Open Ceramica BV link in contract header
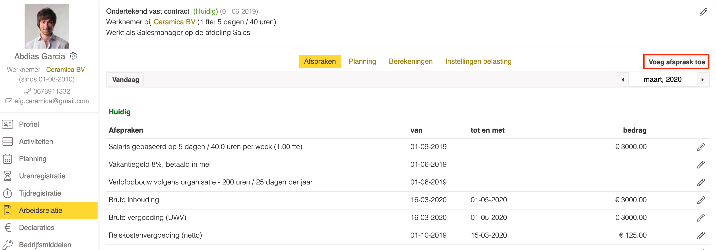The width and height of the screenshot is (716, 250). coord(174,22)
